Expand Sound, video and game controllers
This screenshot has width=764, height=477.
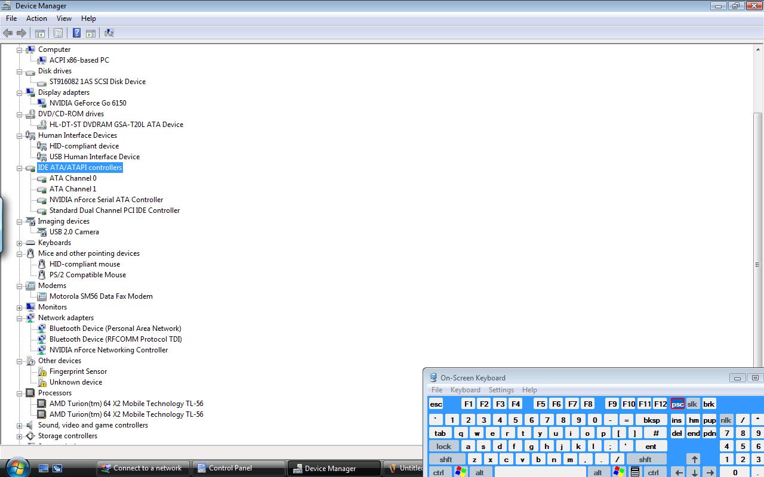tap(19, 425)
